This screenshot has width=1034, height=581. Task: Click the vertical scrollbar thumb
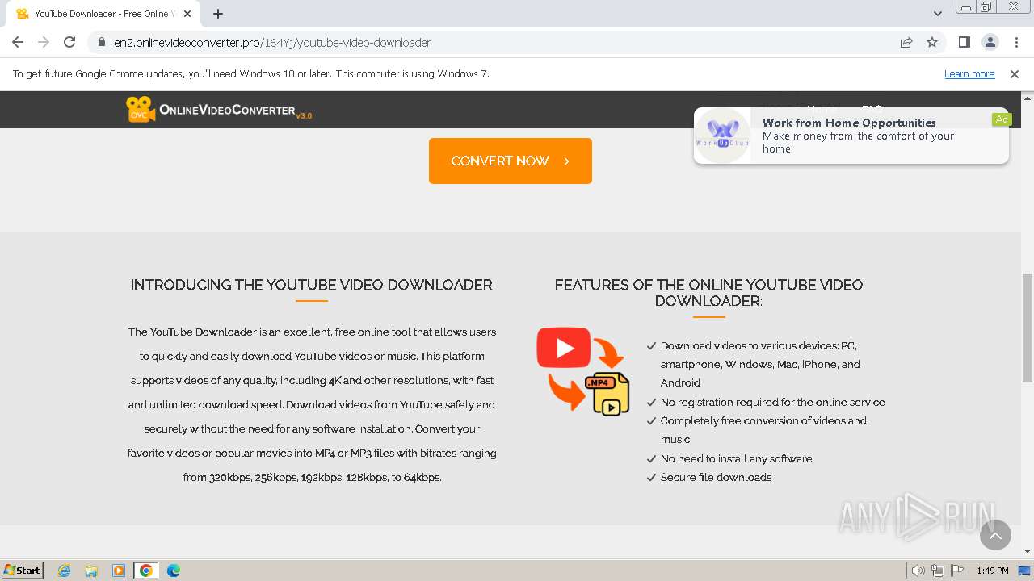pyautogui.click(x=1028, y=328)
